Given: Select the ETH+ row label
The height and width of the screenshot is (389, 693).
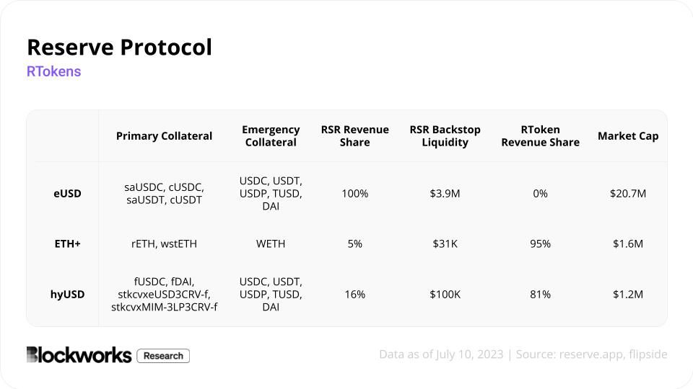Looking at the screenshot, I should 67,244.
